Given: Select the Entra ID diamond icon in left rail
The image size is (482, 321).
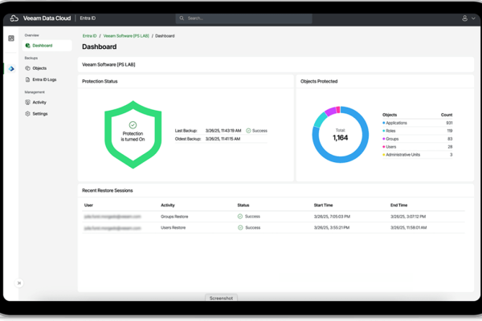Looking at the screenshot, I should click(x=11, y=68).
